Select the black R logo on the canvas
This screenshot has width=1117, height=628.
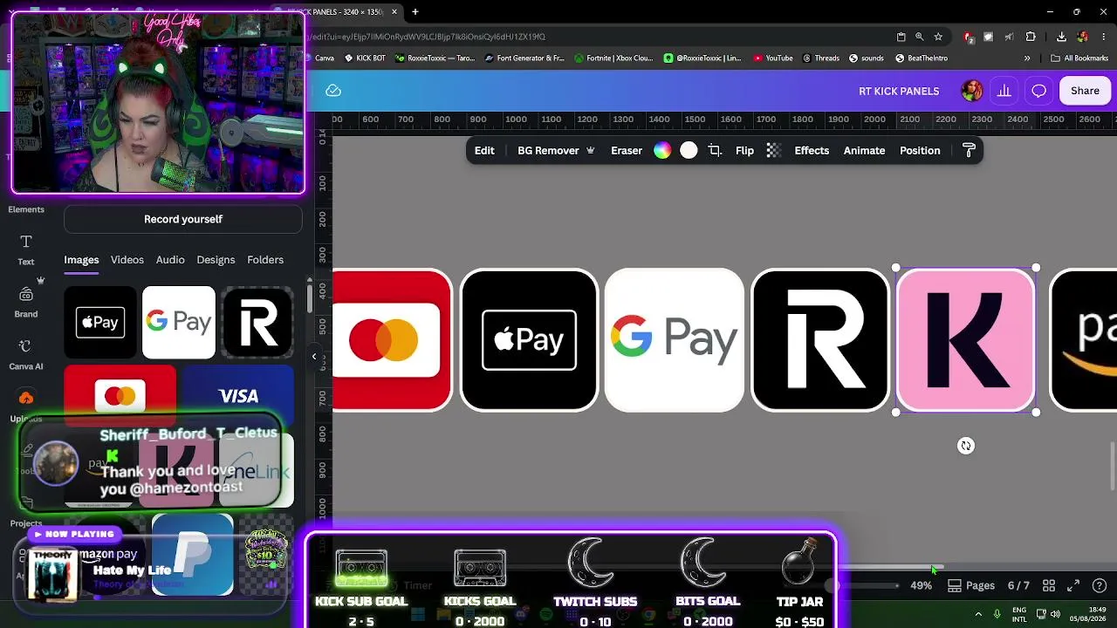coord(820,340)
